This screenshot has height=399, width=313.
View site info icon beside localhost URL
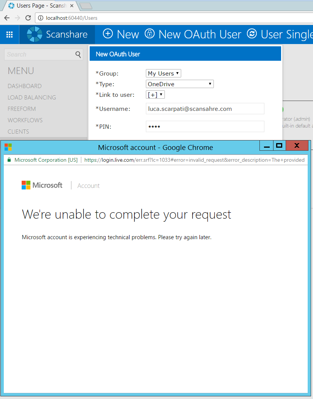(x=41, y=18)
